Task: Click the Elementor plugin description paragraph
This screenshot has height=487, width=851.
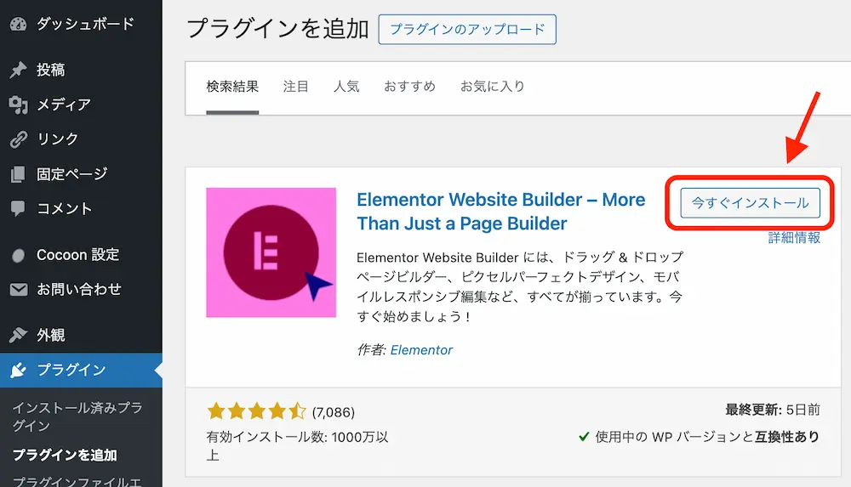Action: [520, 287]
